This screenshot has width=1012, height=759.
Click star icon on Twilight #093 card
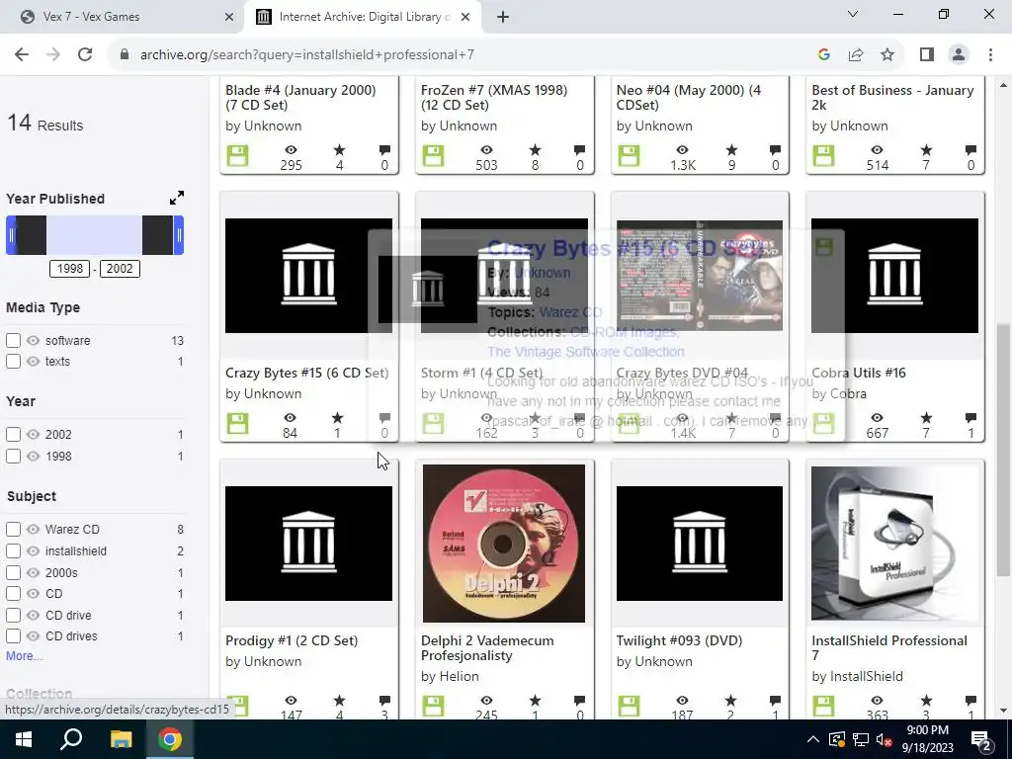(730, 700)
